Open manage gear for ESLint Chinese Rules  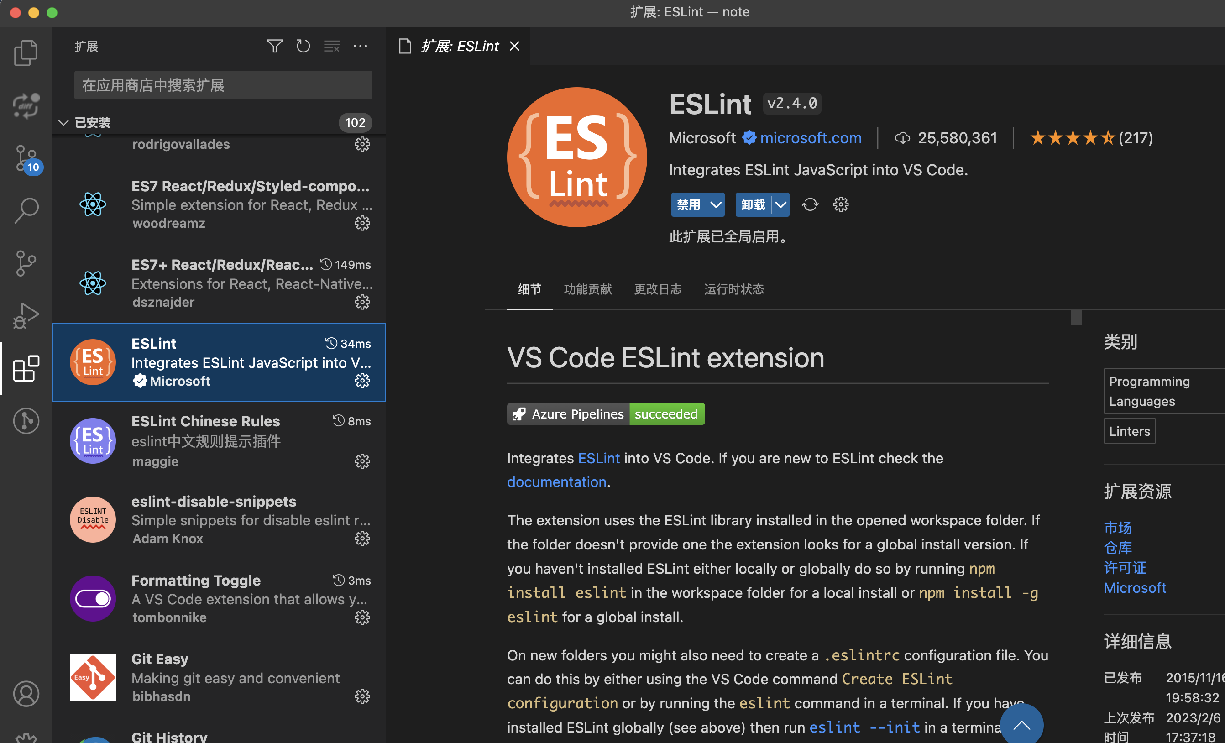pos(362,461)
